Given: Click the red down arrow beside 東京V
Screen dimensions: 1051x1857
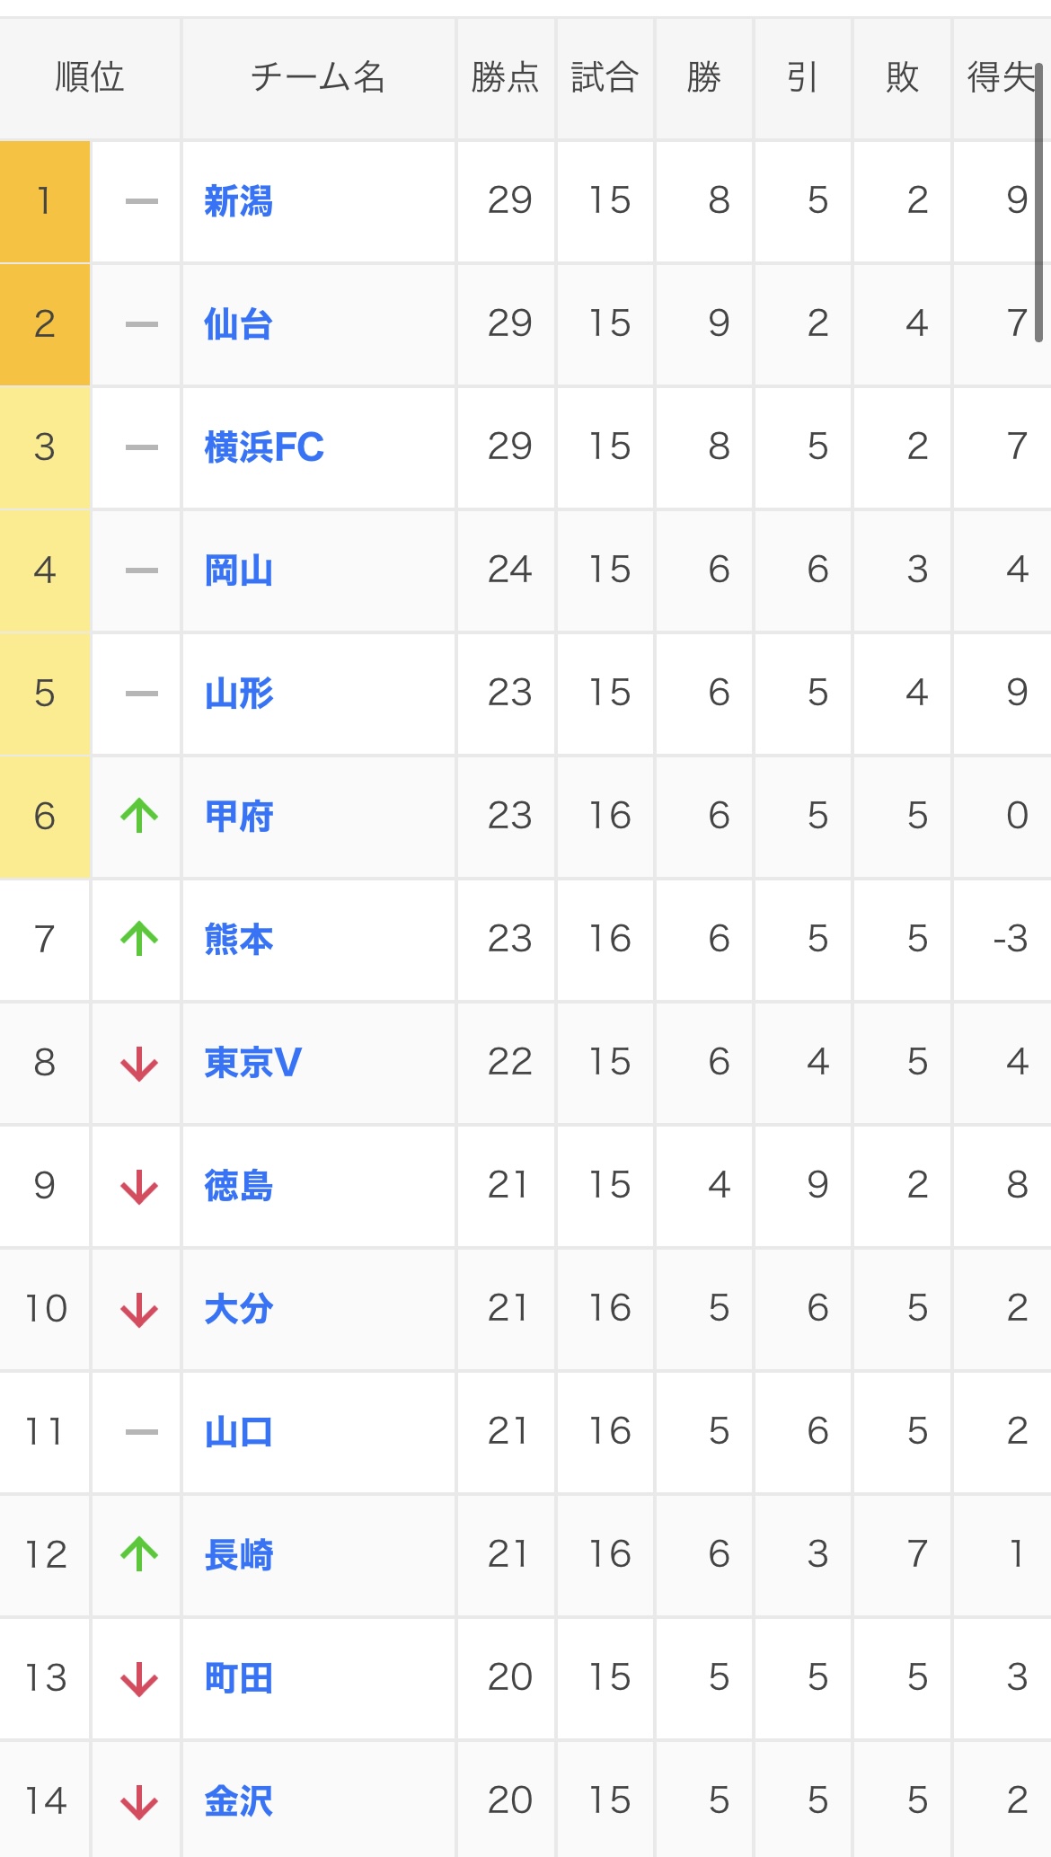Looking at the screenshot, I should point(139,1064).
